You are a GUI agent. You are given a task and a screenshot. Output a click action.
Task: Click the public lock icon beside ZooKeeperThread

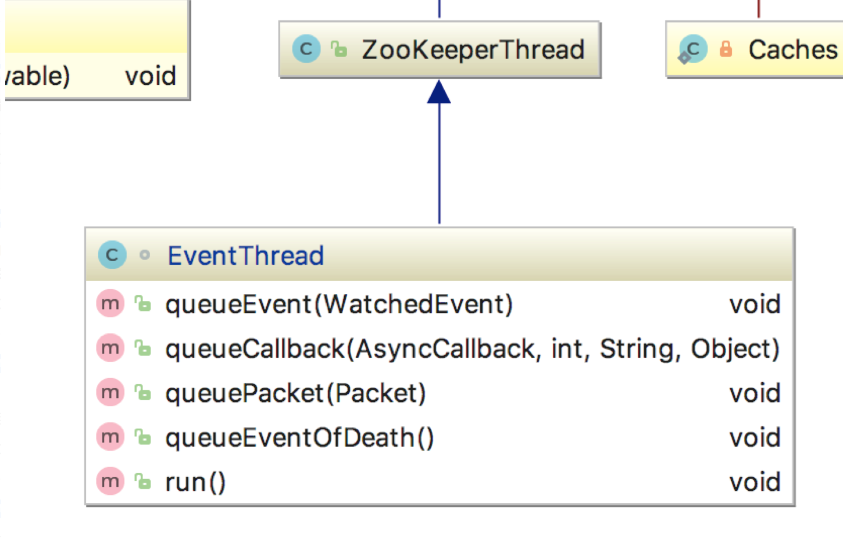tap(339, 49)
